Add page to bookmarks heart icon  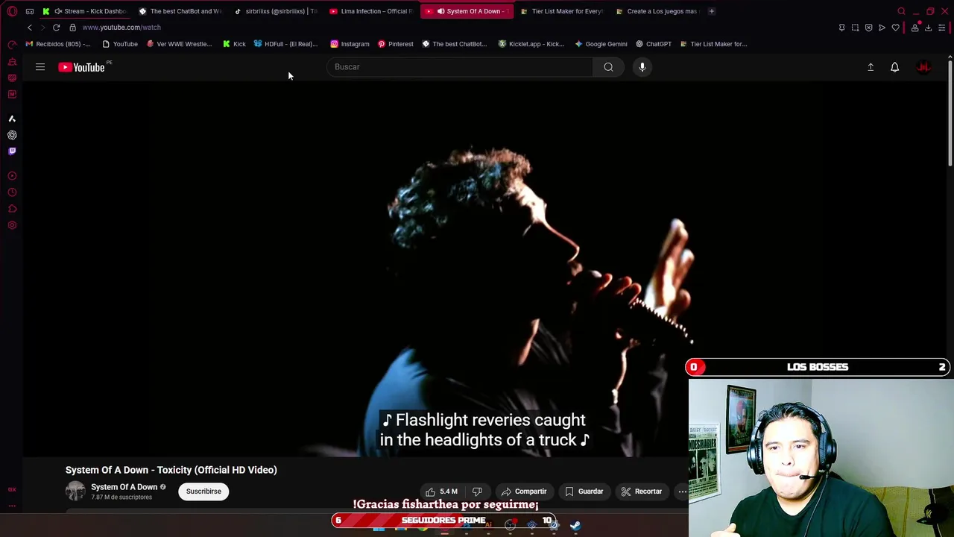click(895, 28)
